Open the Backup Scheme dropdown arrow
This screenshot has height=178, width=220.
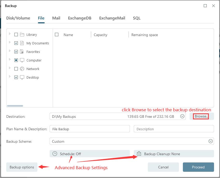[x=210, y=141]
